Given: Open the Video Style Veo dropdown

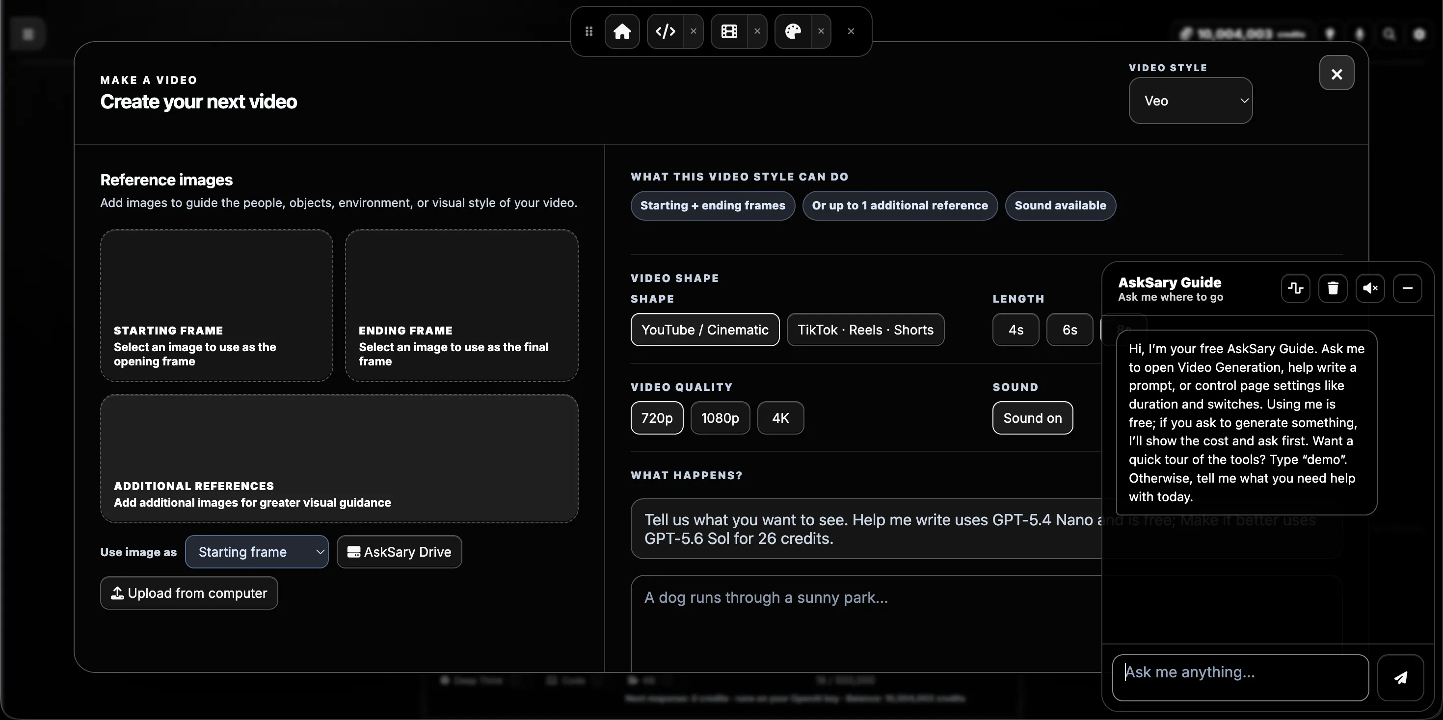Looking at the screenshot, I should tap(1190, 101).
